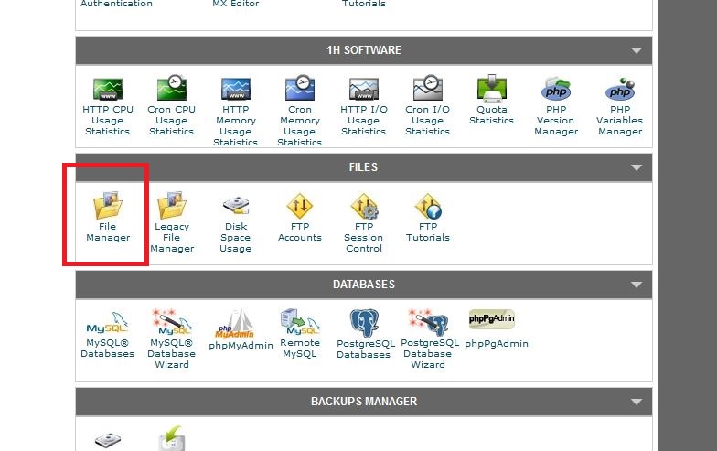Collapse the 1H Software section arrow
717x451 pixels.
point(637,50)
